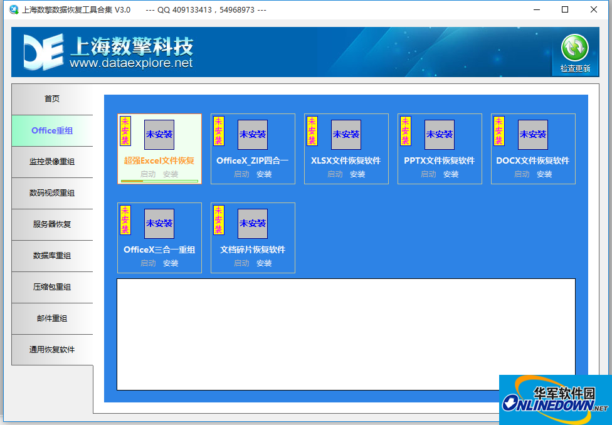The image size is (612, 425).
Task: Click 启动 under PPTX文件恢复软件
Action: (x=428, y=174)
